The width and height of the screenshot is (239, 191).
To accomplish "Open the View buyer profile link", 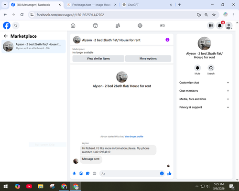I will (134, 137).
